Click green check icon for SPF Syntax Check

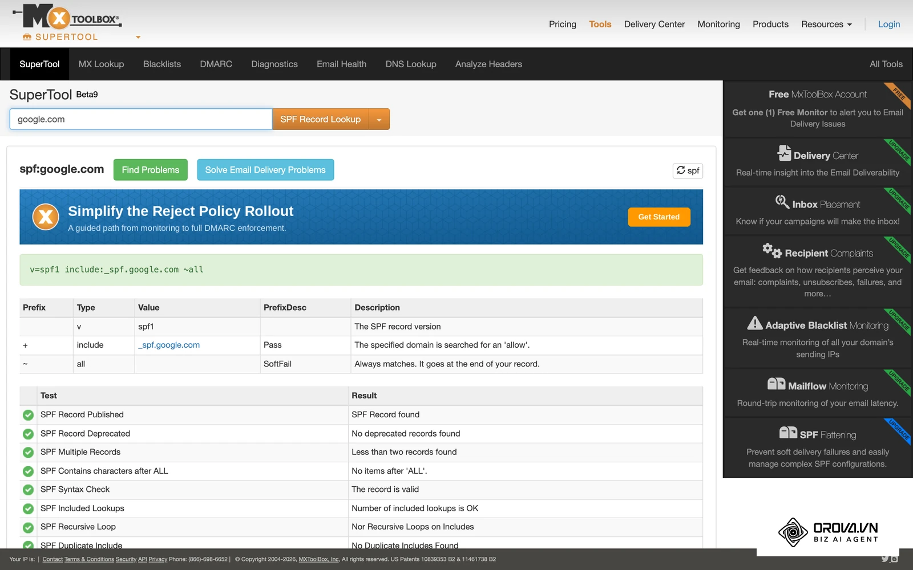[28, 490]
